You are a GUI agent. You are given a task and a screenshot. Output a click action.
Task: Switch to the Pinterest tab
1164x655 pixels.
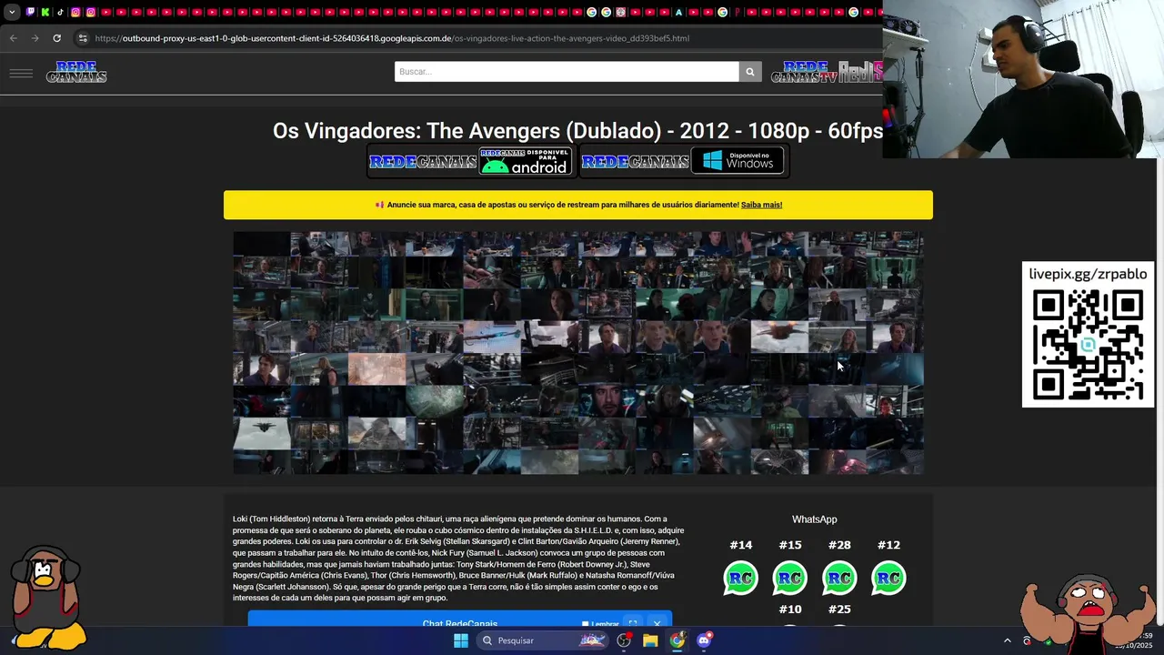tap(738, 12)
